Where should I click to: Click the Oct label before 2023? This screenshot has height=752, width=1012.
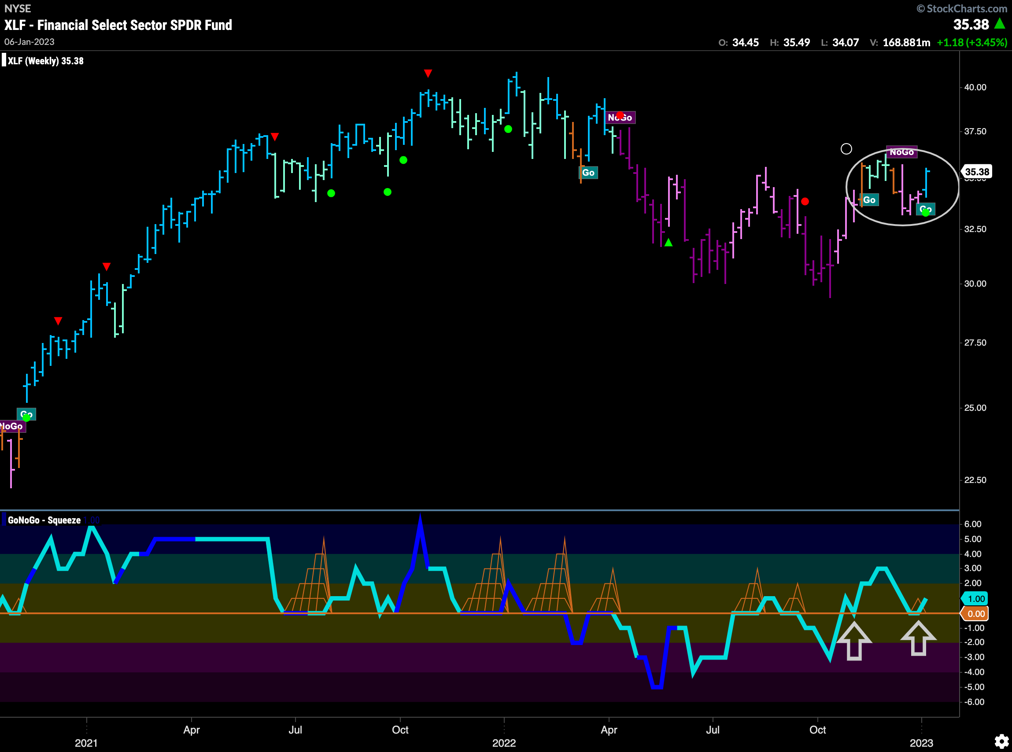tap(818, 730)
